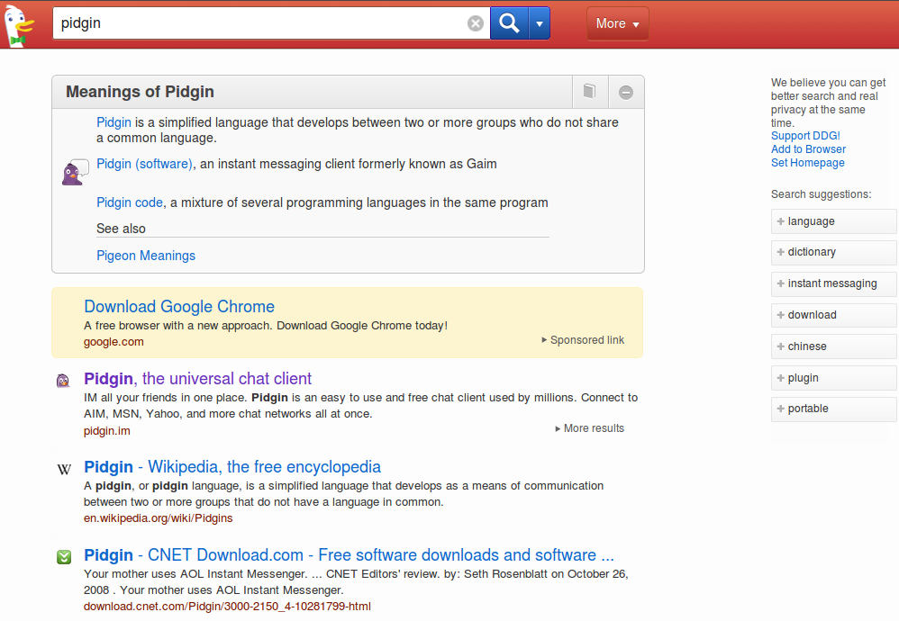The width and height of the screenshot is (899, 621).
Task: Click the See also label
Action: coord(121,229)
